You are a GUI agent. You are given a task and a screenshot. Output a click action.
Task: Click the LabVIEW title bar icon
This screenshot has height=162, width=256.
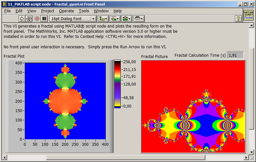(x=5, y=4)
